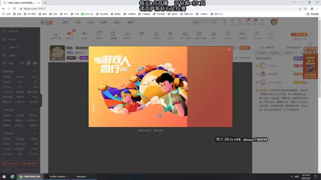Open 鱼吧 in top navigation
Viewport: 321px width, 180px height.
(130, 22)
